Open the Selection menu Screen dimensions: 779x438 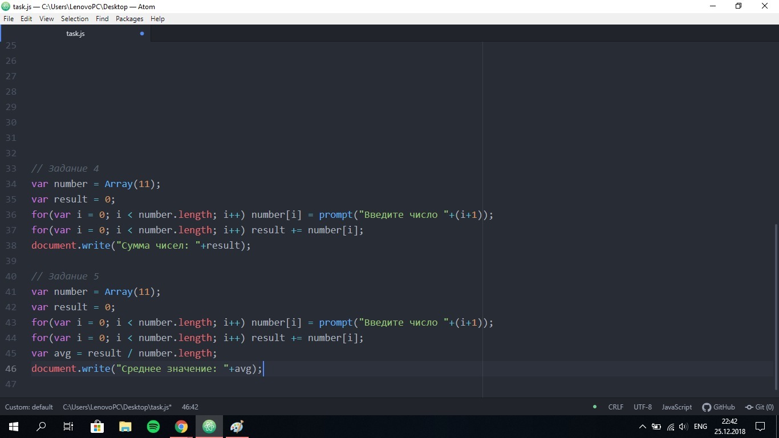pos(75,19)
